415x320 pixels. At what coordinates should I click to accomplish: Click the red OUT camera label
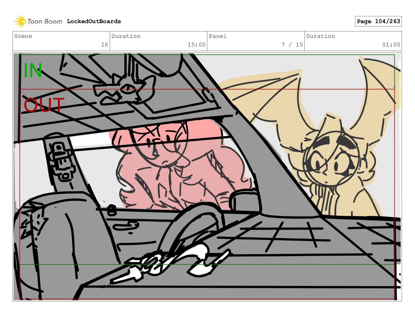[44, 105]
